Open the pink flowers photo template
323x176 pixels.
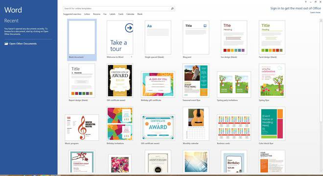tap(120, 163)
